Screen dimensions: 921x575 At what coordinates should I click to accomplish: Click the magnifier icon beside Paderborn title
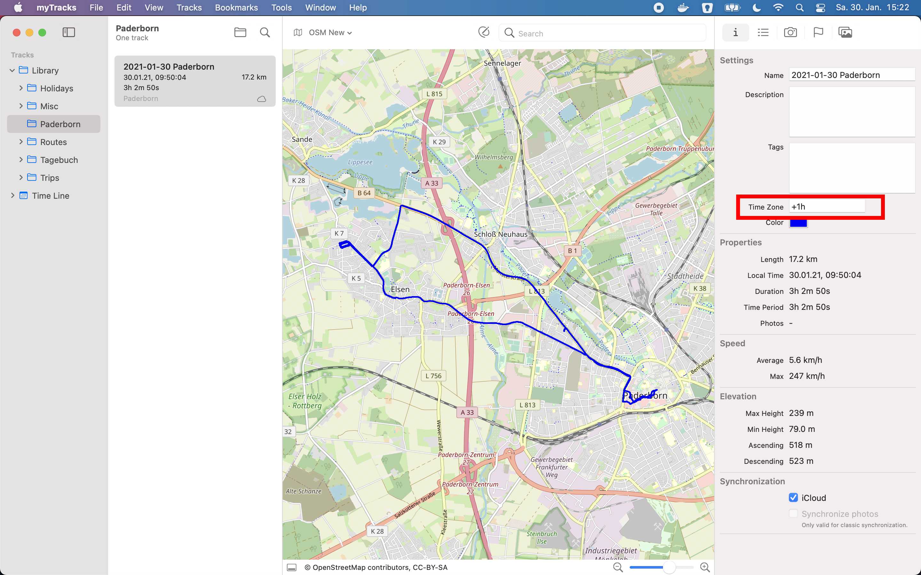265,32
